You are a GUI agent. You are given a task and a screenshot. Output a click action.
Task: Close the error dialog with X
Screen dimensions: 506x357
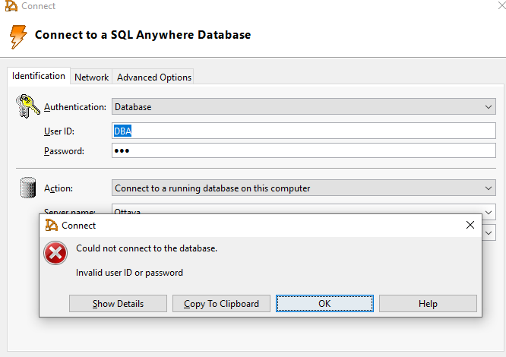[470, 225]
